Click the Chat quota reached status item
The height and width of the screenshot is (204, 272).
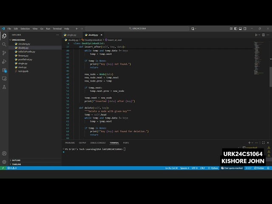(x=232, y=168)
